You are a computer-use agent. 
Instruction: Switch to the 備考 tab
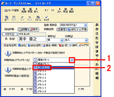point(73,45)
